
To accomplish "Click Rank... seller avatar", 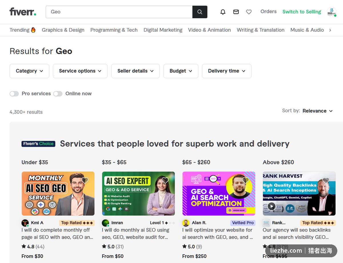I will (266, 223).
